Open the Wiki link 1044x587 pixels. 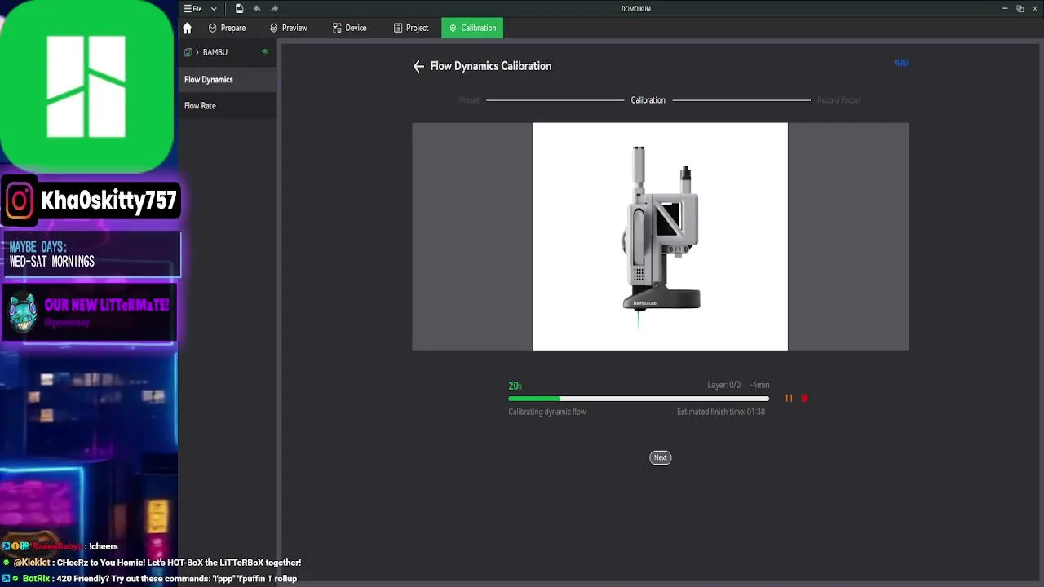tap(901, 63)
